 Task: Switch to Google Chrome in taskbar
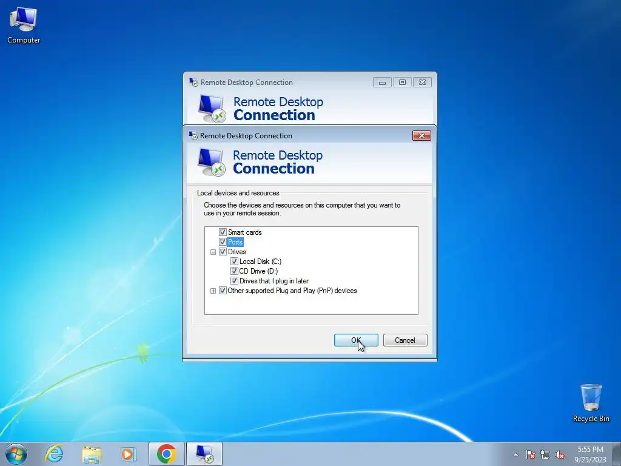click(x=167, y=454)
